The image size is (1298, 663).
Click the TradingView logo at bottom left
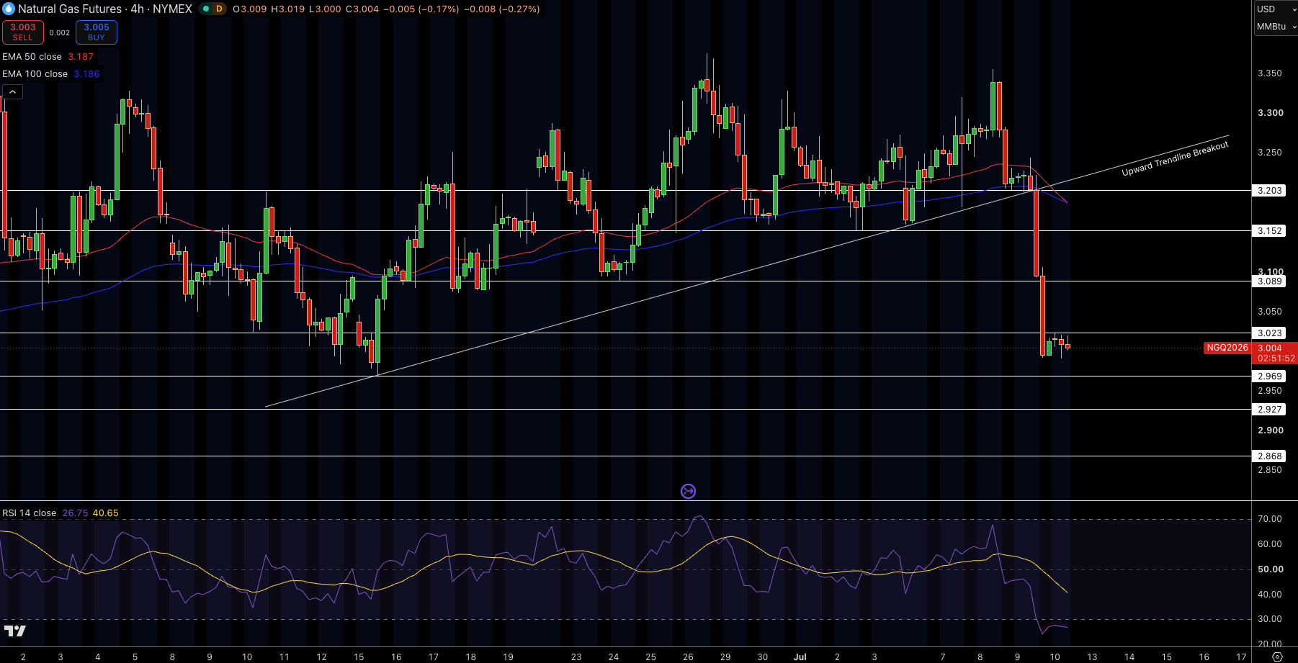click(x=15, y=631)
